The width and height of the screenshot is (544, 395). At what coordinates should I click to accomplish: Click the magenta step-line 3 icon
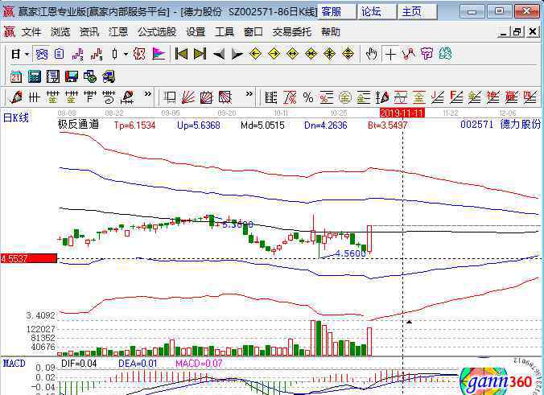coord(78,54)
